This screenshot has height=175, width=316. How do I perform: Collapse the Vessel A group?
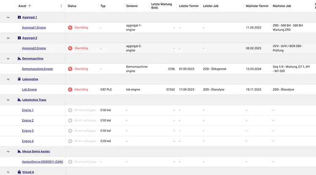[x=8, y=172]
